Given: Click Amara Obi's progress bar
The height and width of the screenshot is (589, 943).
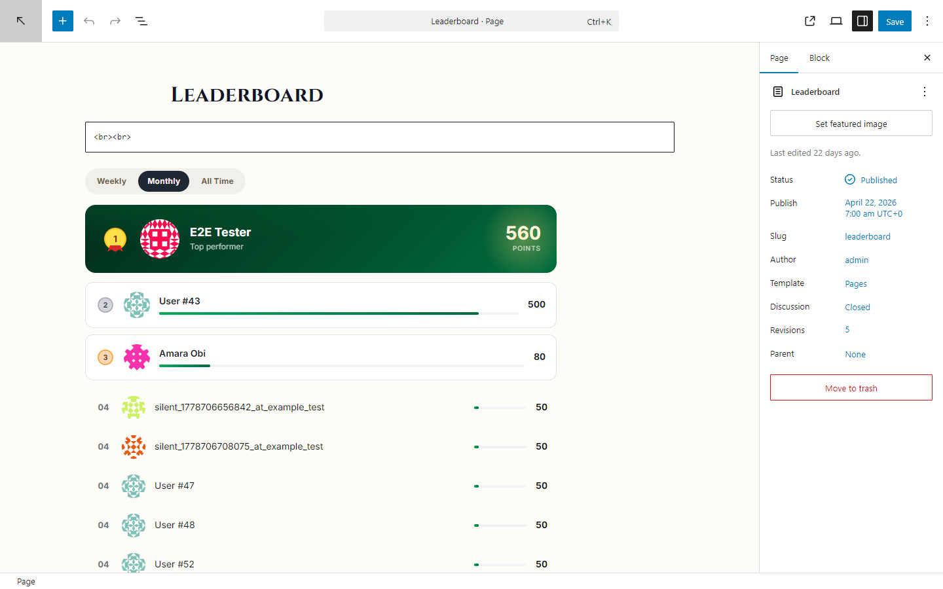Looking at the screenshot, I should 342,366.
